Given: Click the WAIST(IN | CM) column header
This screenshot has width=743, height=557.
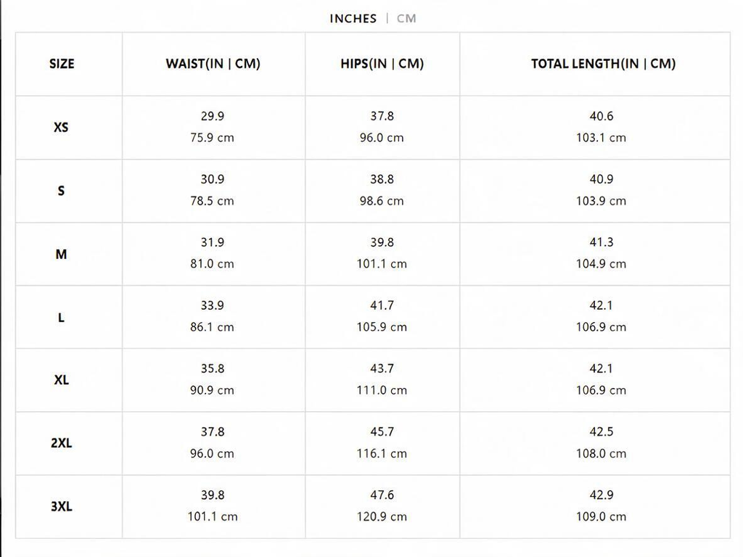Looking at the screenshot, I should 213,64.
